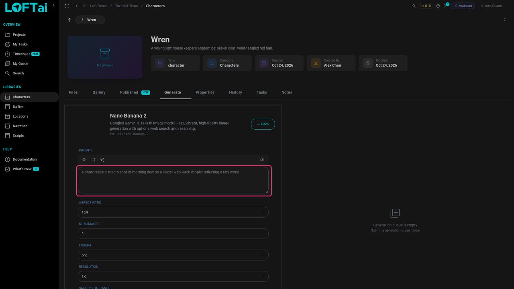The image size is (514, 289).
Task: Open the Resolution dropdown showing 1K
Action: [173, 277]
